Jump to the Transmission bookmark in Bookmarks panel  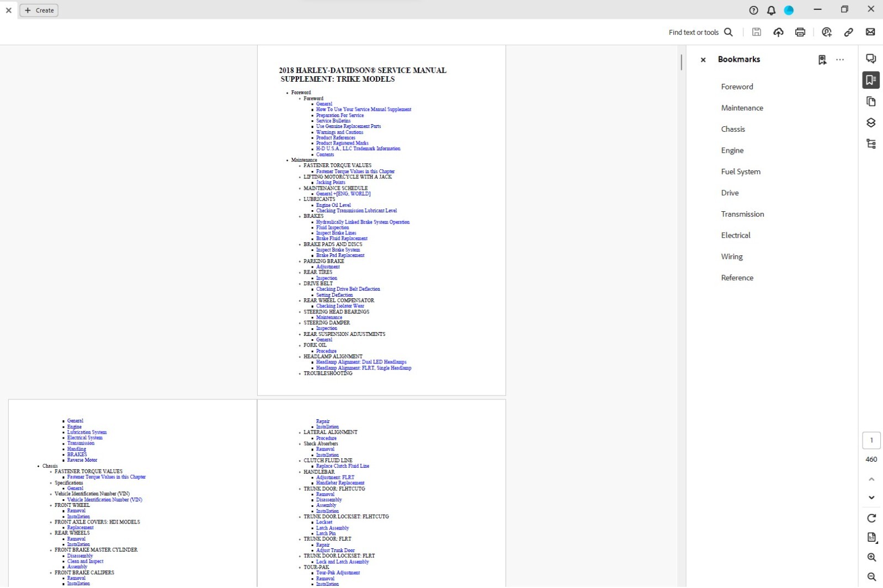[742, 214]
